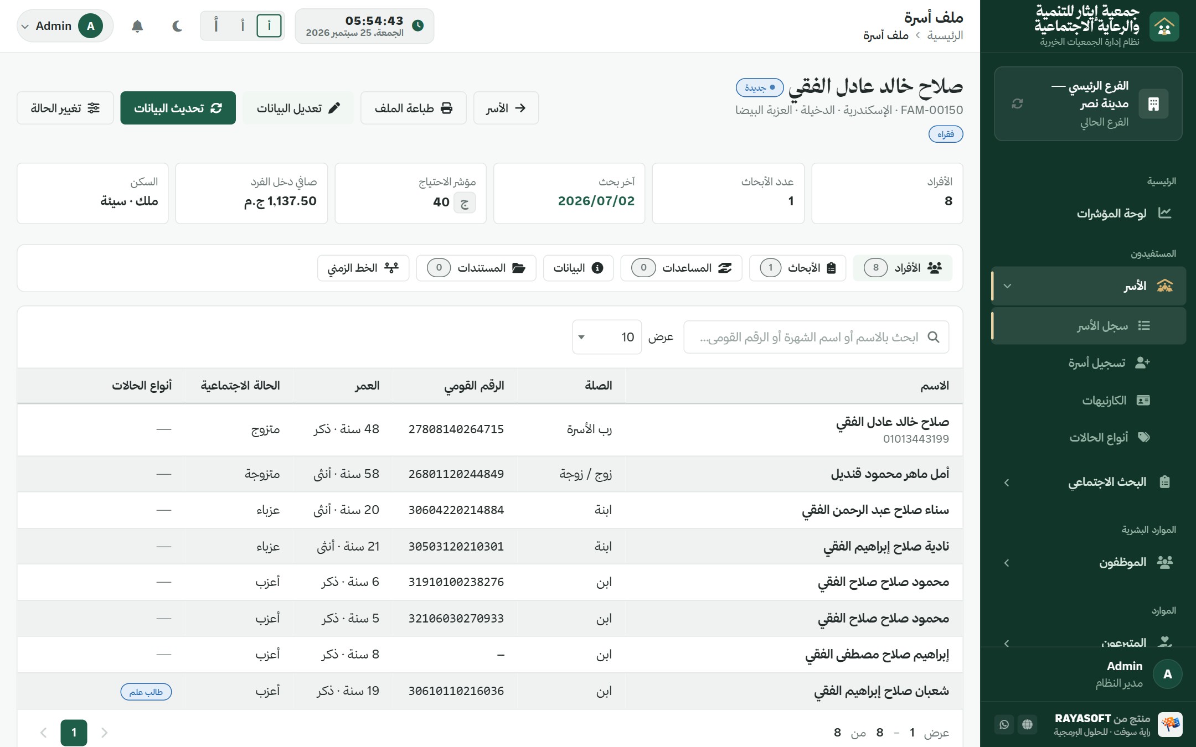Collapse the الأسر sidebar section
This screenshot has height=747, width=1196.
[1089, 286]
